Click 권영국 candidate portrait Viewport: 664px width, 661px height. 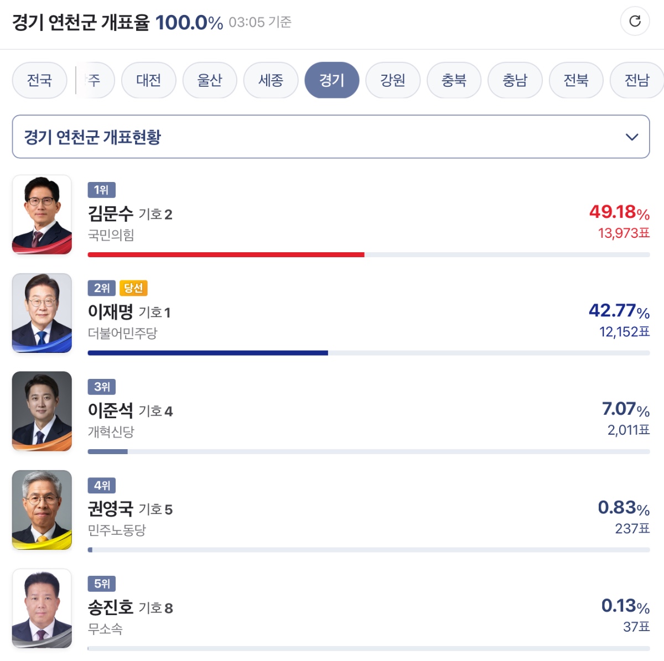pyautogui.click(x=42, y=509)
